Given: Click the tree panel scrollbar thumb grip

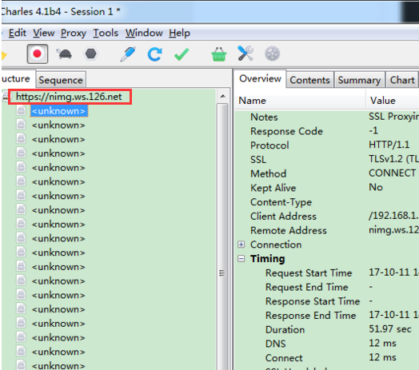Looking at the screenshot, I should pyautogui.click(x=222, y=273).
